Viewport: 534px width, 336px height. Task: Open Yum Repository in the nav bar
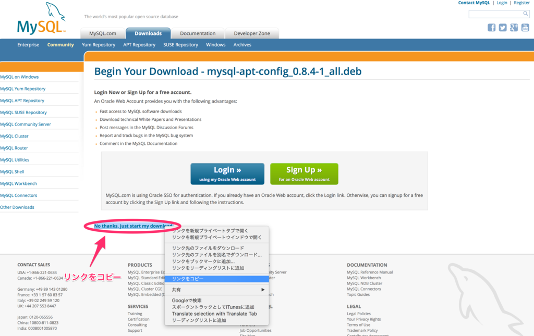coord(99,45)
